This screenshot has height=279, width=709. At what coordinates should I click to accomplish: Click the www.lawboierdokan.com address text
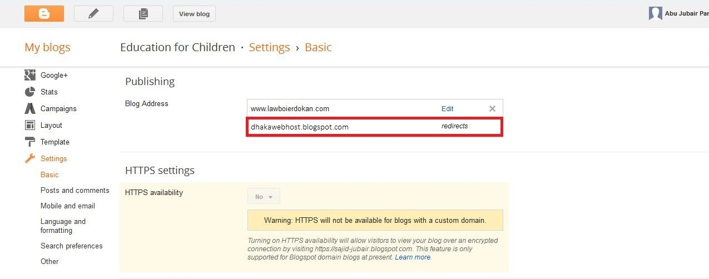coord(290,109)
